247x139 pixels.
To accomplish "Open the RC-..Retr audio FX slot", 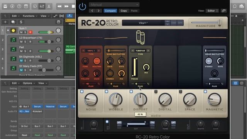I will tap(24, 112).
